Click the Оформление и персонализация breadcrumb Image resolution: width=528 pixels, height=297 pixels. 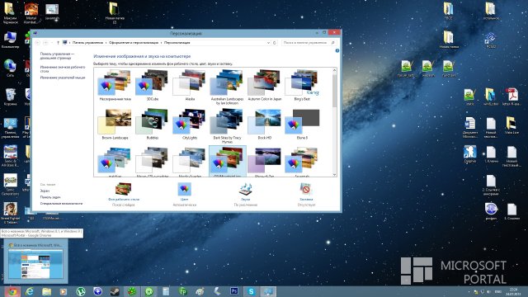(134, 43)
